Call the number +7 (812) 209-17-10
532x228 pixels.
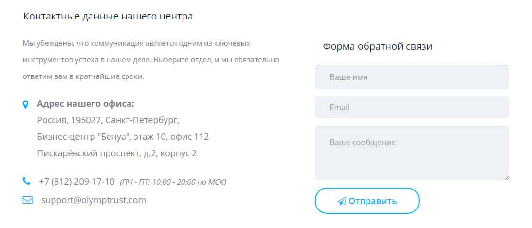(77, 182)
